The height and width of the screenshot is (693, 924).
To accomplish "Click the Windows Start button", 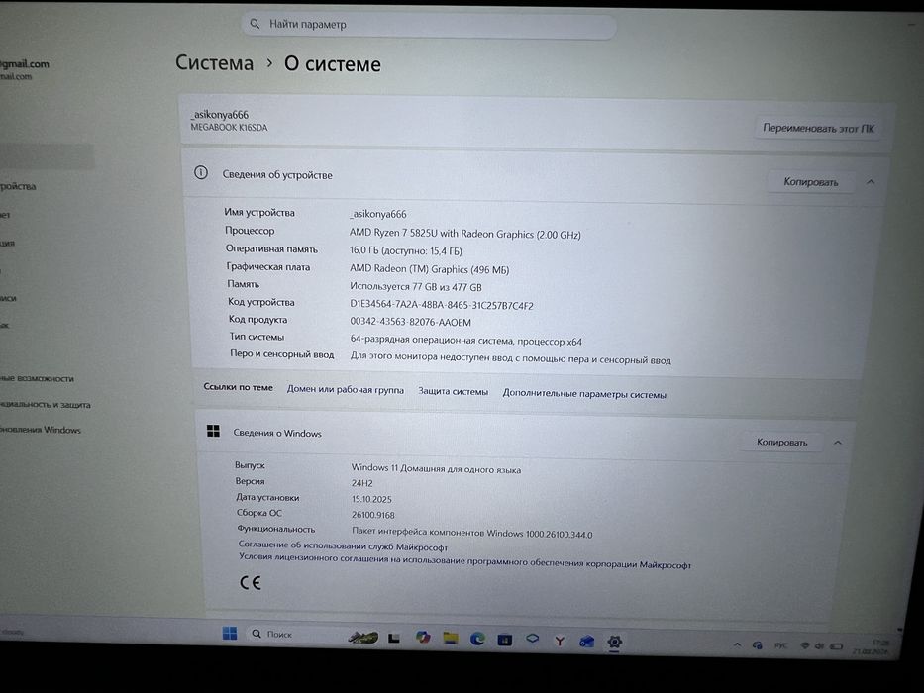I will (229, 633).
